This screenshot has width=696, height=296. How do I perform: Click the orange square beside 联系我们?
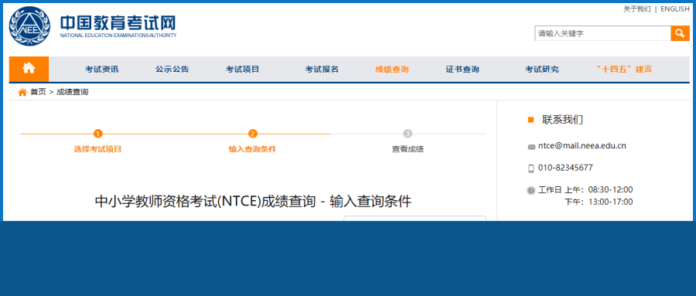pyautogui.click(x=531, y=120)
